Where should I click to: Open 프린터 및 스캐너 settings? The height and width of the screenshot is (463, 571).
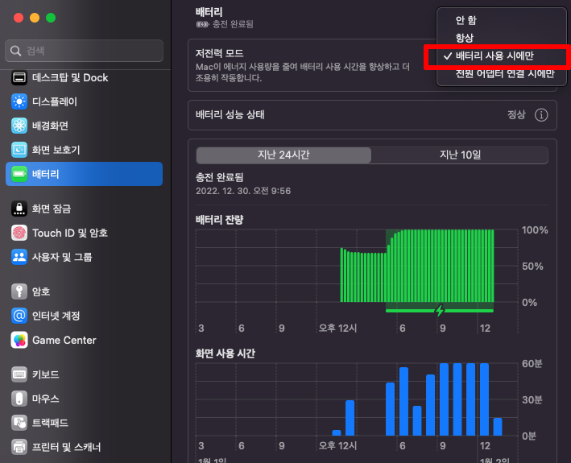tap(84, 447)
